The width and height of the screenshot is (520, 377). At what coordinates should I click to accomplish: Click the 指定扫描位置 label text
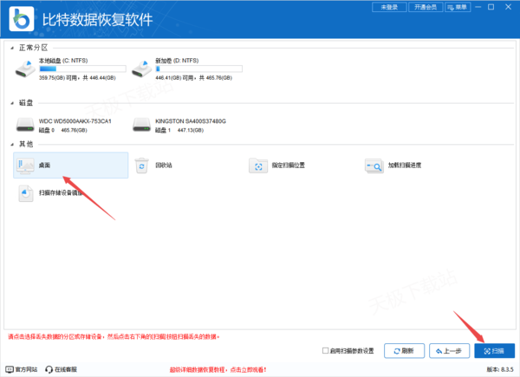[x=289, y=166]
